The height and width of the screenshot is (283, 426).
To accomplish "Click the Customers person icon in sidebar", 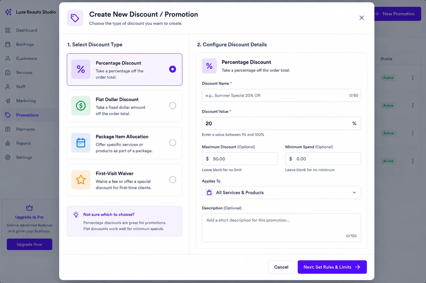I will pos(8,58).
